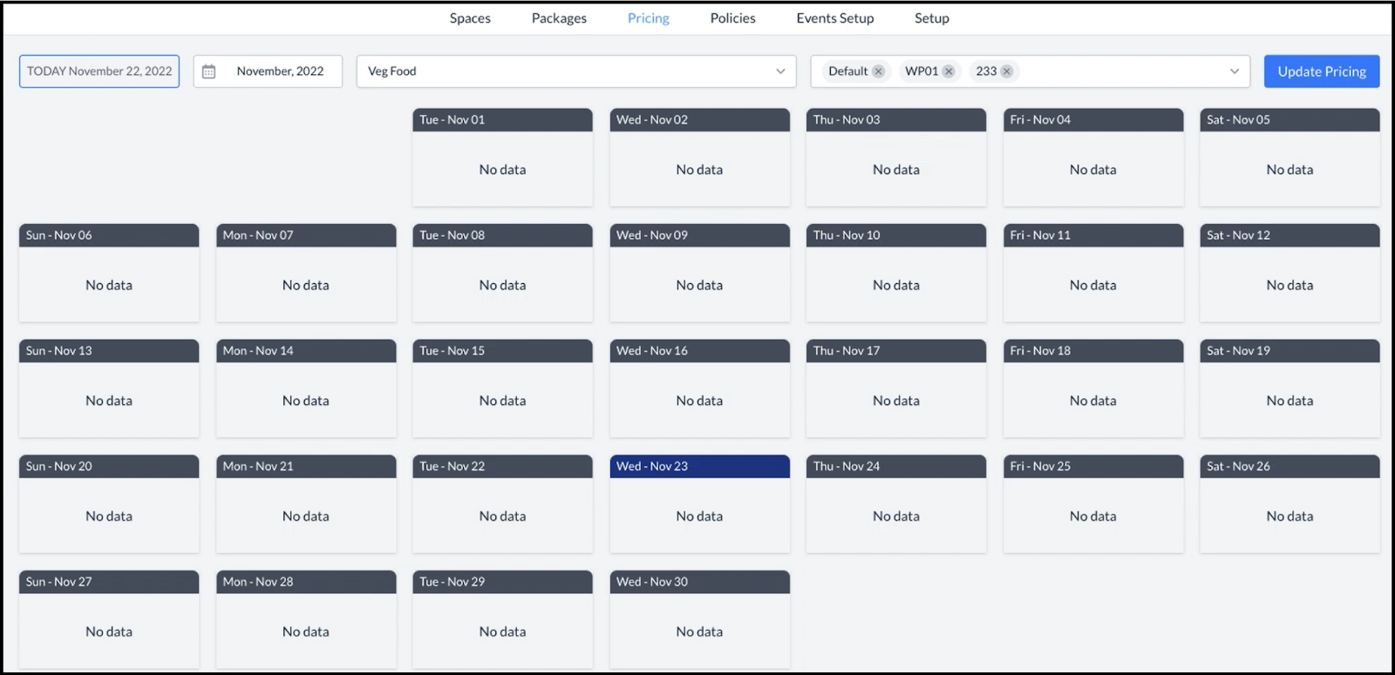Open the November, 2022 month picker
This screenshot has width=1395, height=675.
pos(279,71)
